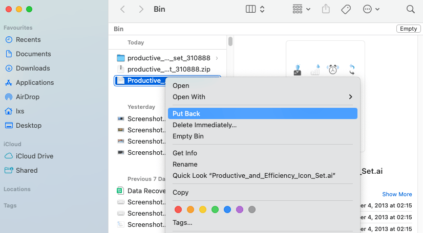Apply the orange tag color
The image size is (423, 233).
(191, 209)
